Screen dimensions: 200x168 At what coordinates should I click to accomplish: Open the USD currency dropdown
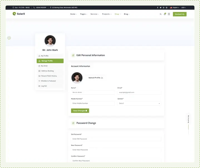[x=183, y=7]
